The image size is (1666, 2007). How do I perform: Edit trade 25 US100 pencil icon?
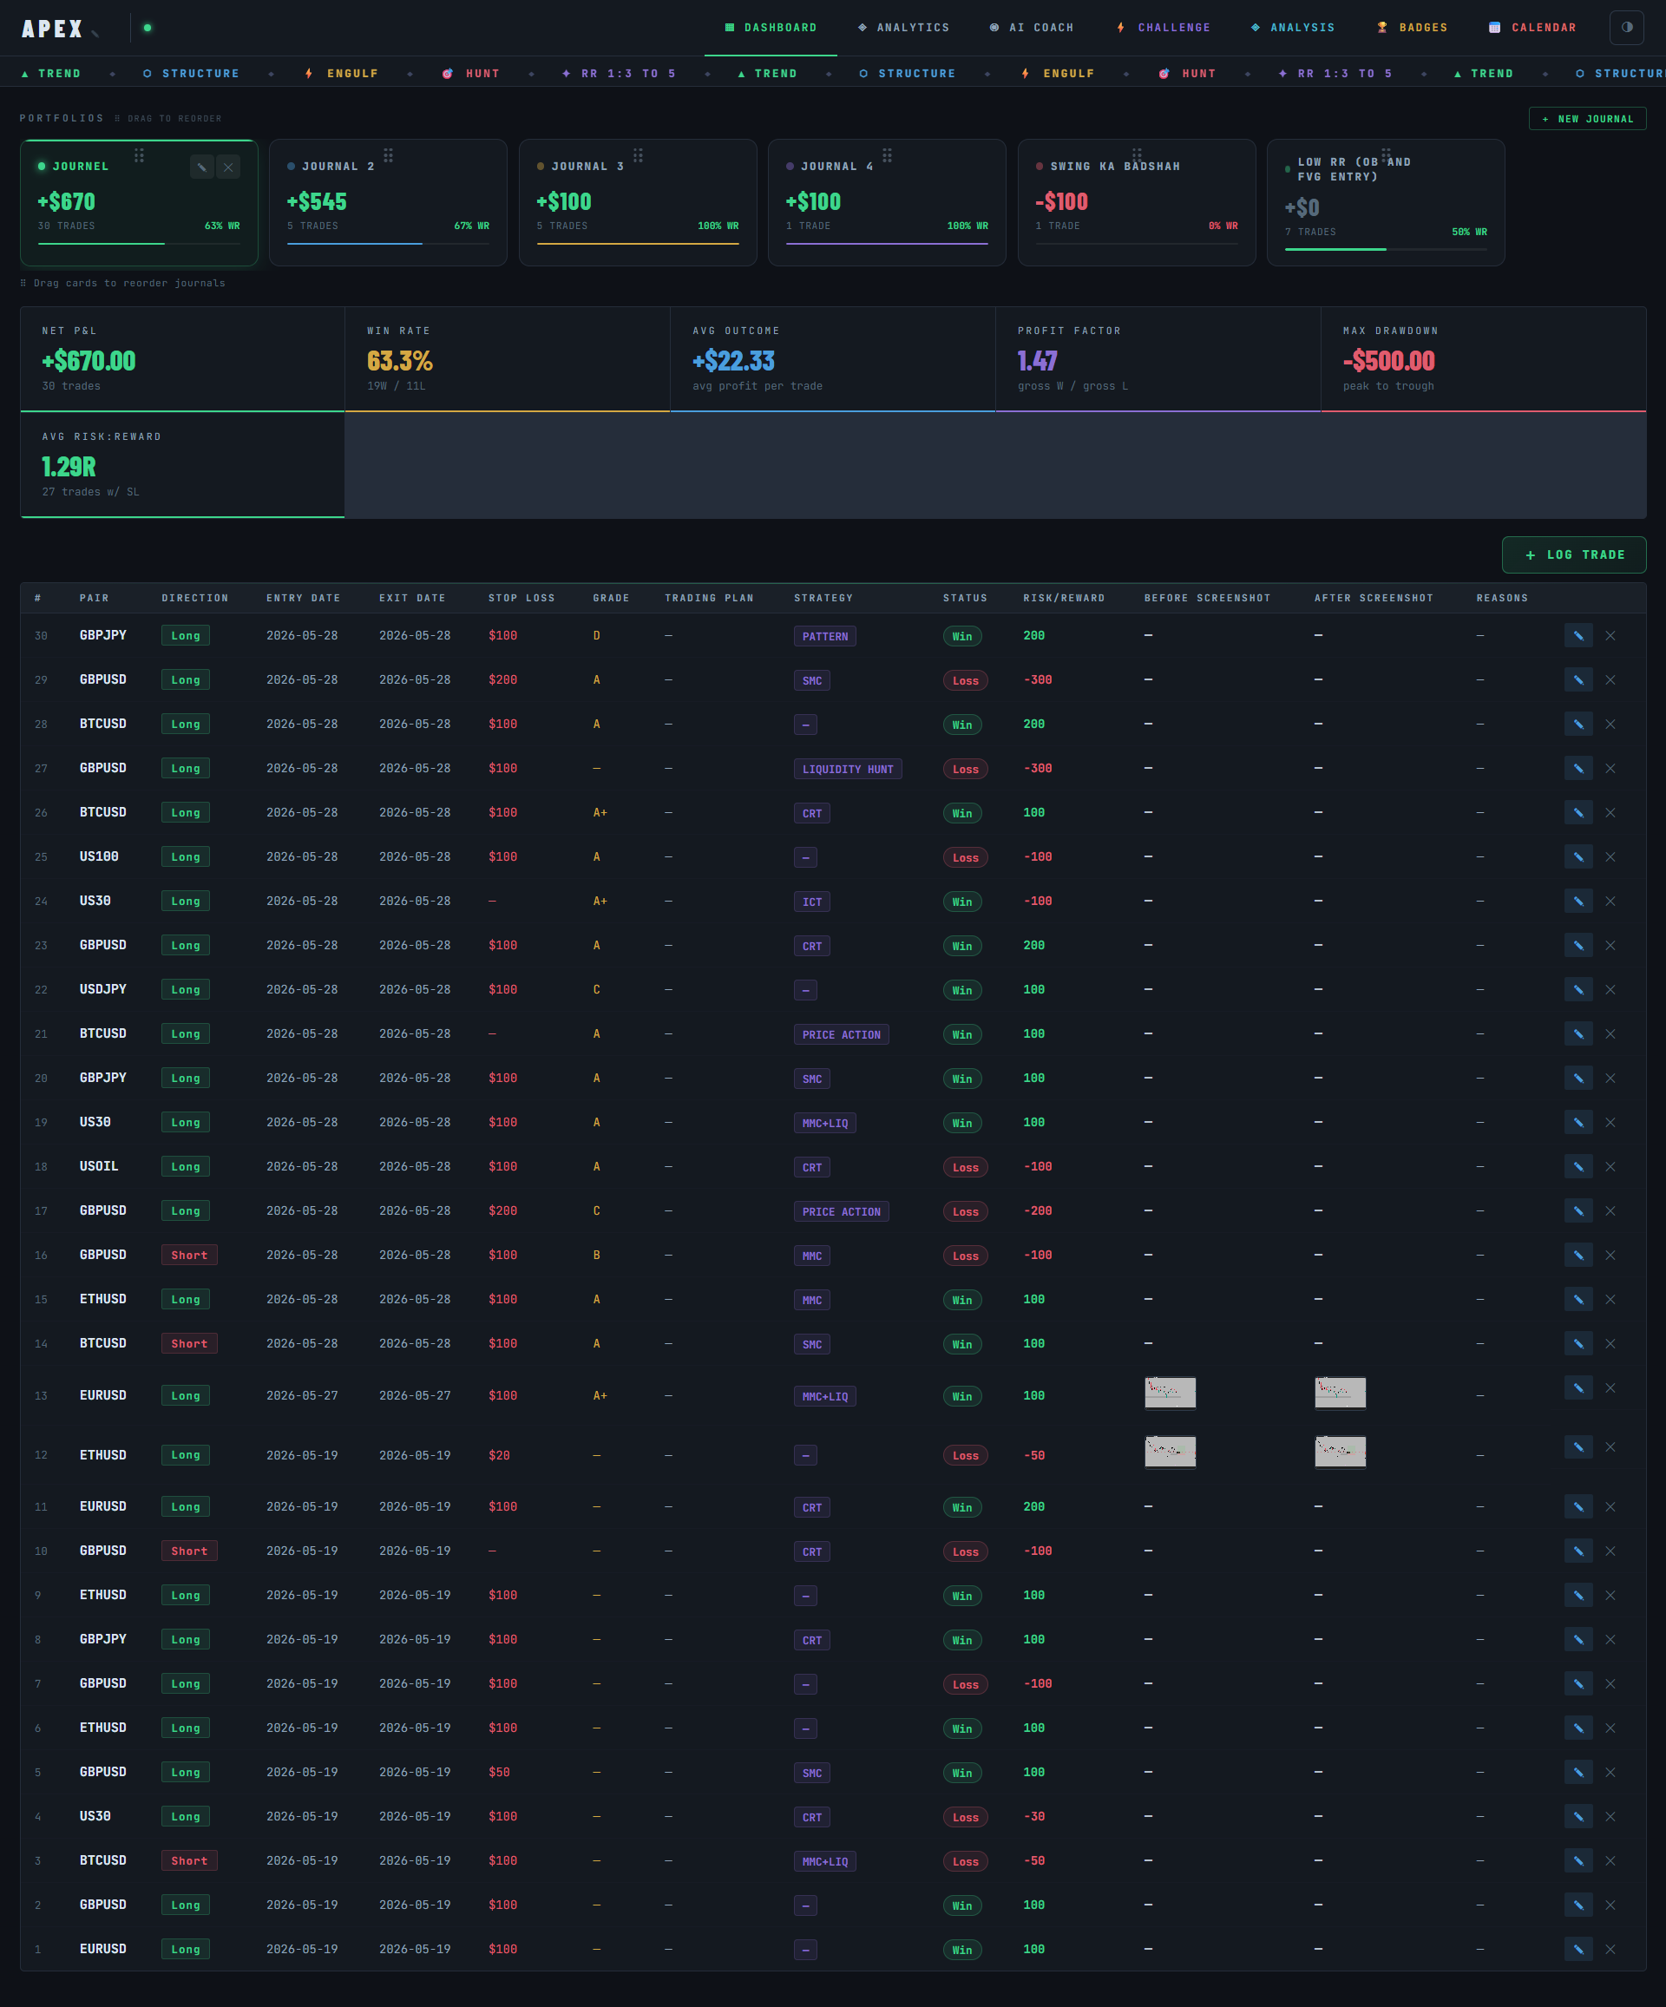[x=1578, y=856]
